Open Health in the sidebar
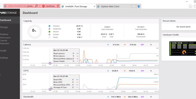The height and width of the screenshot is (99, 196). [3, 51]
